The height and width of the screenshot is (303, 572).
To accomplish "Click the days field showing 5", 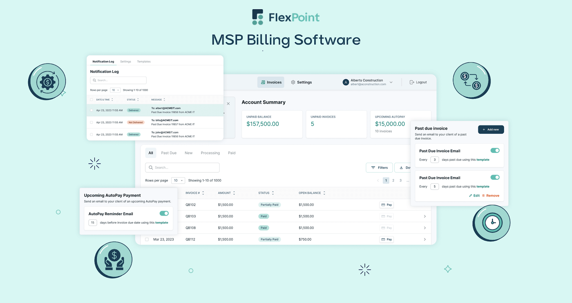I will click(x=435, y=186).
